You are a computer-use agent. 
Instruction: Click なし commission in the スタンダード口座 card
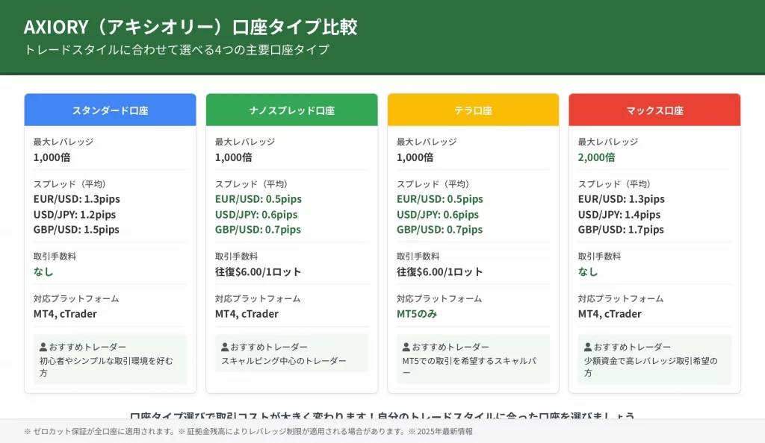pyautogui.click(x=43, y=271)
